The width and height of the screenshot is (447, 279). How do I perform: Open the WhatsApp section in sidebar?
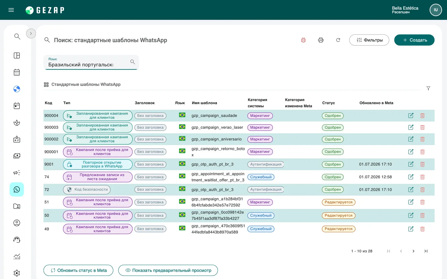[17, 189]
